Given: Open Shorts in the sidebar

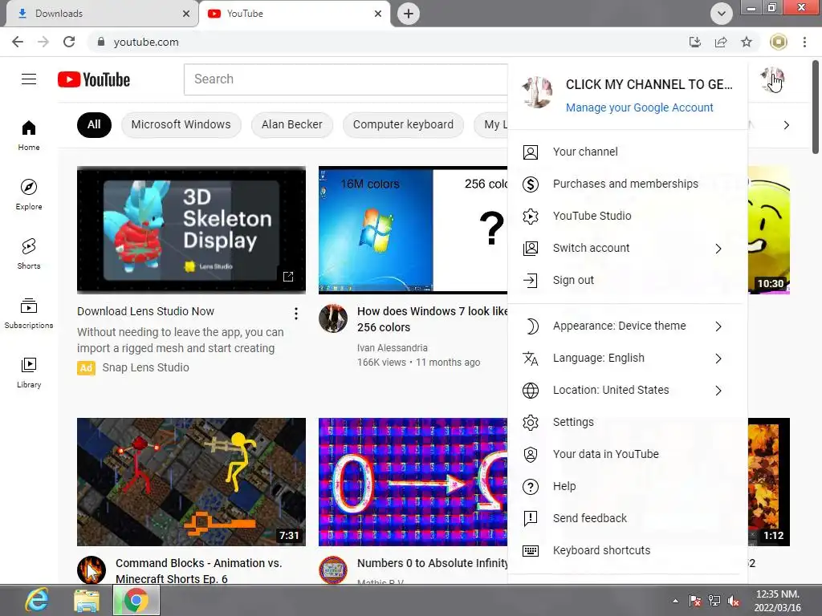Looking at the screenshot, I should coord(29,253).
